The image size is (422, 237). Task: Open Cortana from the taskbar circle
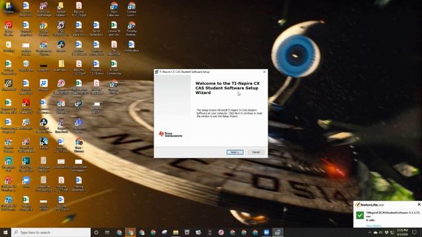pyautogui.click(x=96, y=232)
